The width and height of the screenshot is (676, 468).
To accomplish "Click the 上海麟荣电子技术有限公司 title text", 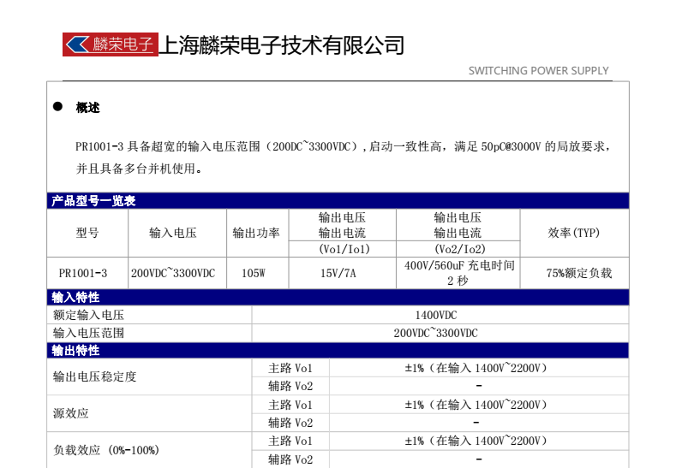I will (282, 45).
